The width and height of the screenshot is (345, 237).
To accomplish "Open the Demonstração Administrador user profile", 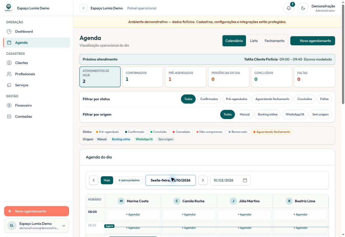I will pos(323,8).
